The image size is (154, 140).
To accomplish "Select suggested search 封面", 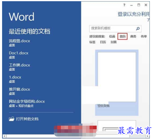I will [113, 42].
